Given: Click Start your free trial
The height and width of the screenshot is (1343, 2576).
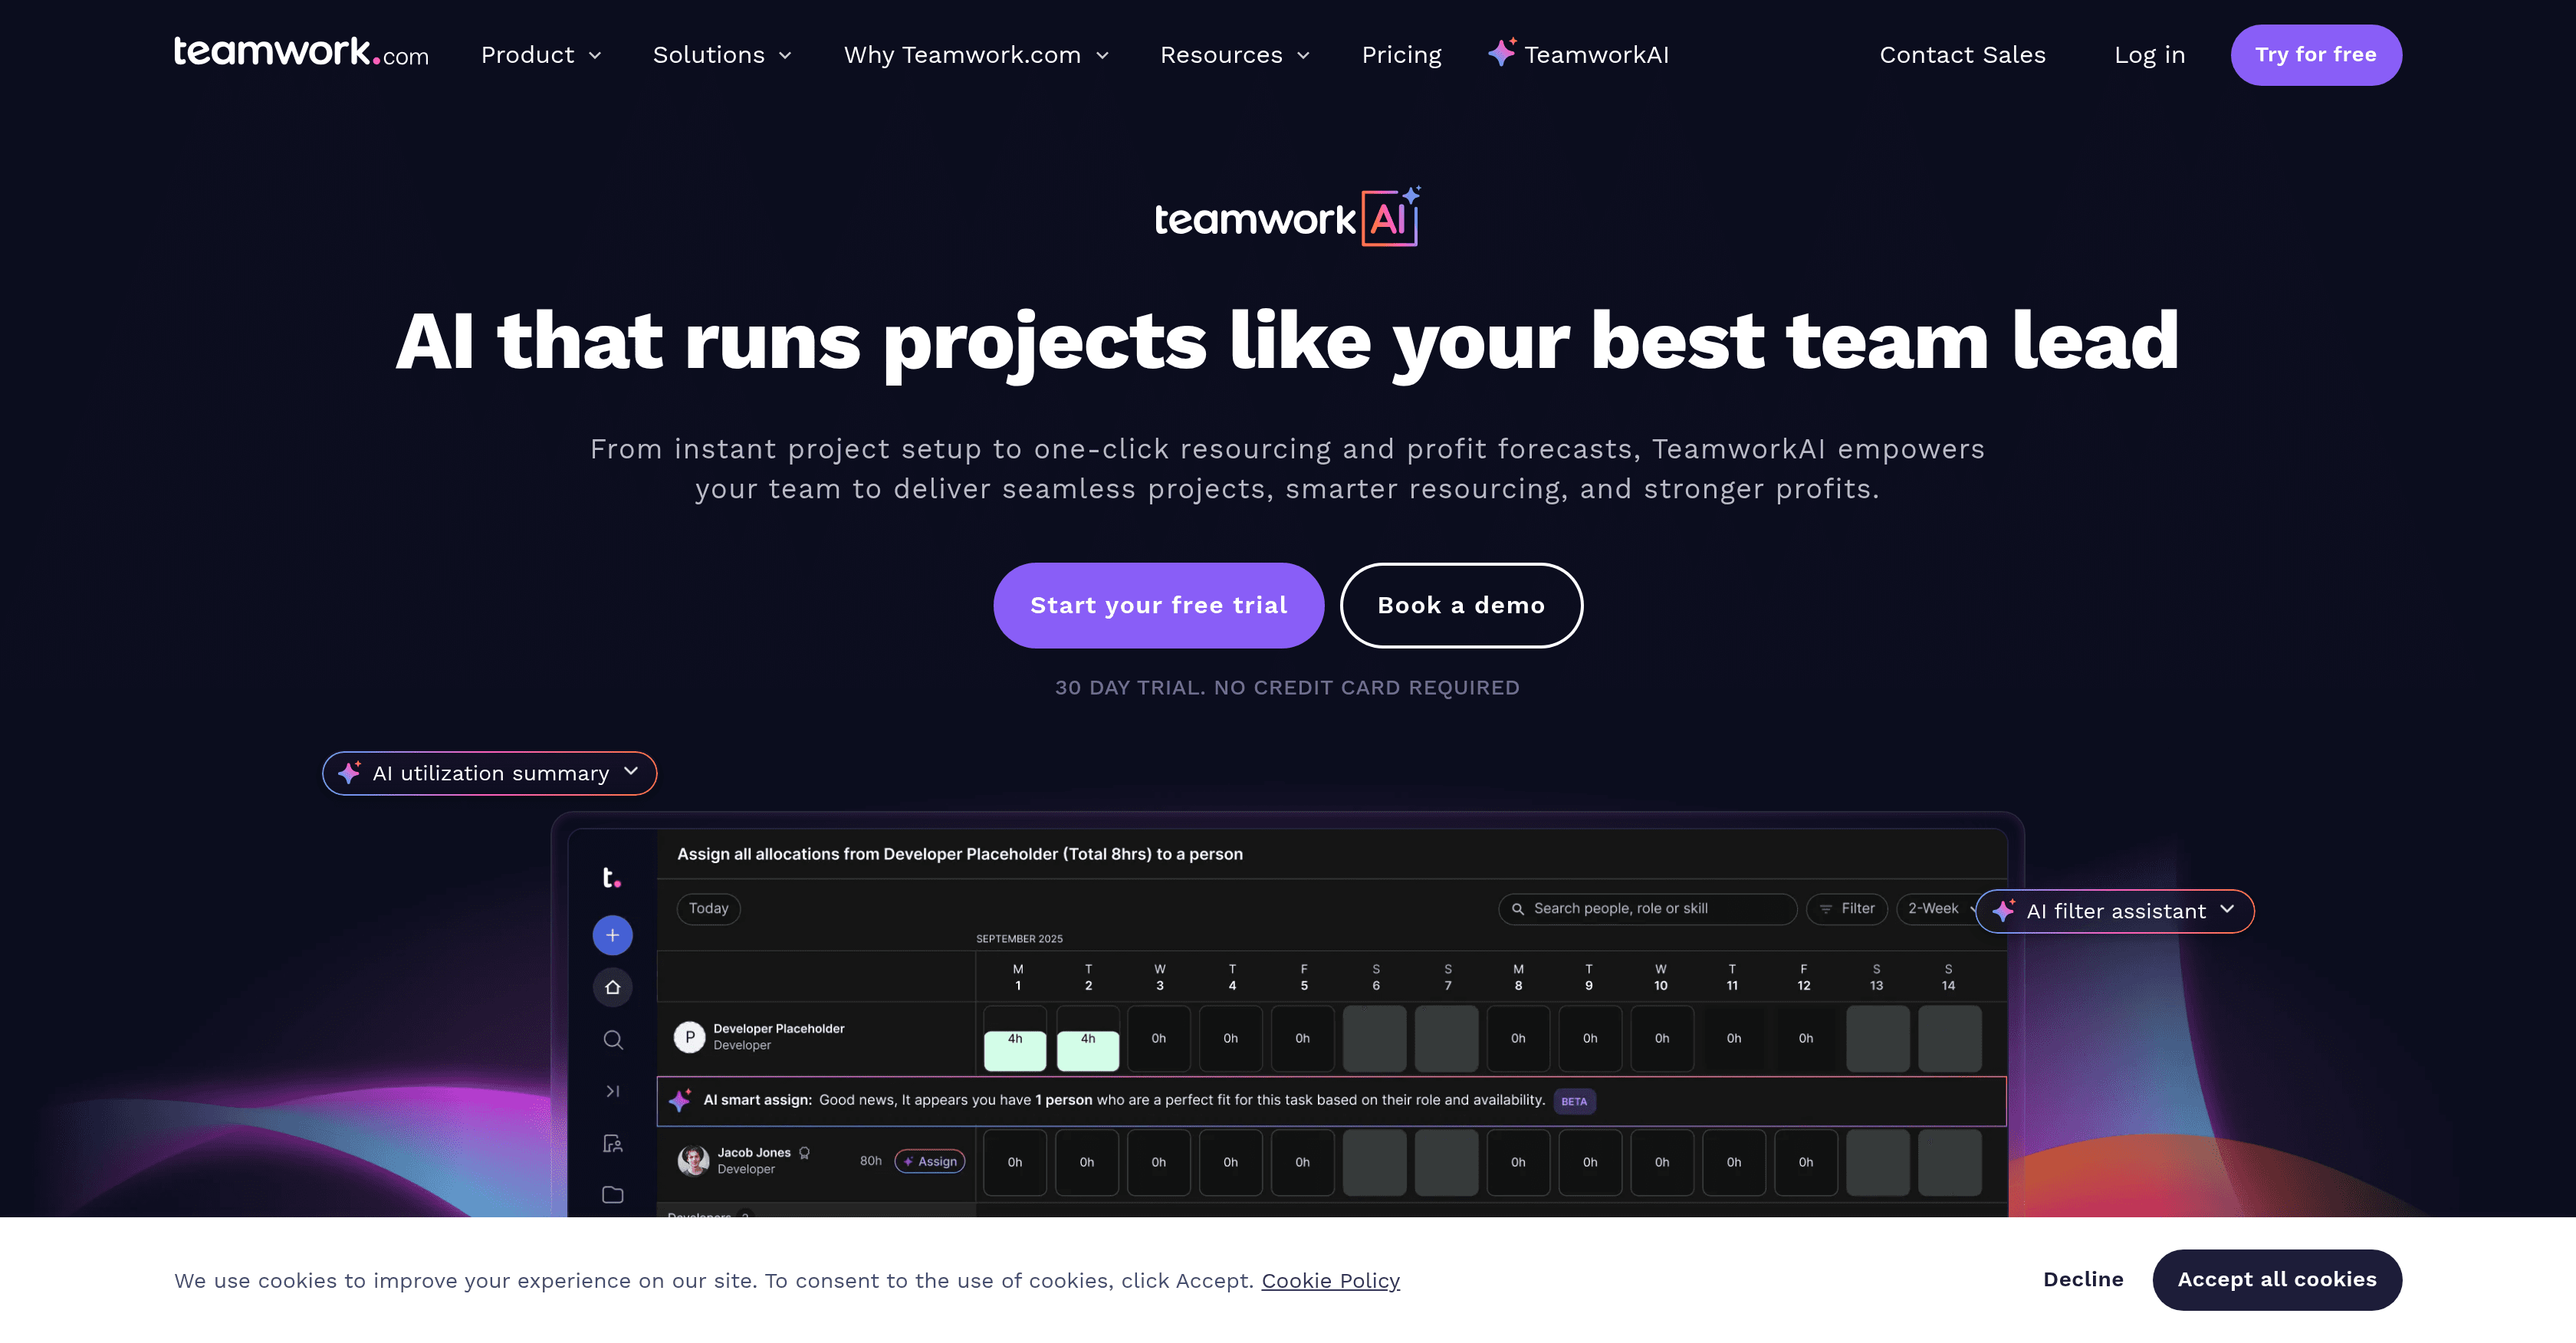Looking at the screenshot, I should [x=1158, y=605].
